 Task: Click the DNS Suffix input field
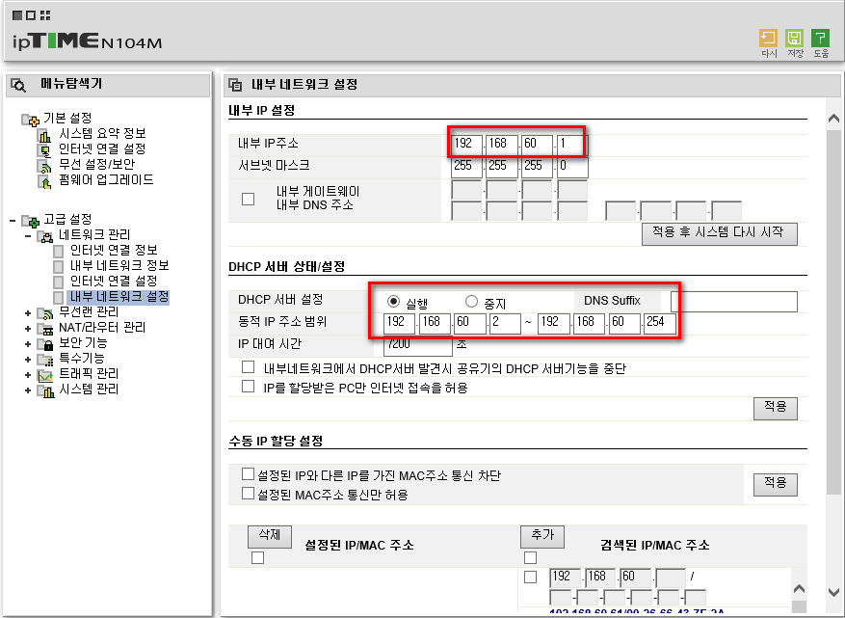734,302
